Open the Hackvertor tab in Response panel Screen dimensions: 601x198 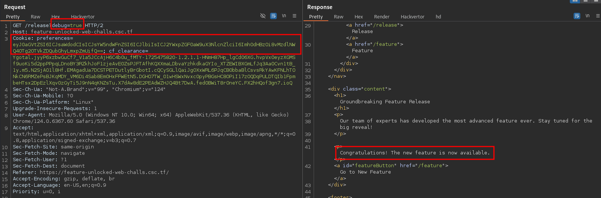pos(412,17)
